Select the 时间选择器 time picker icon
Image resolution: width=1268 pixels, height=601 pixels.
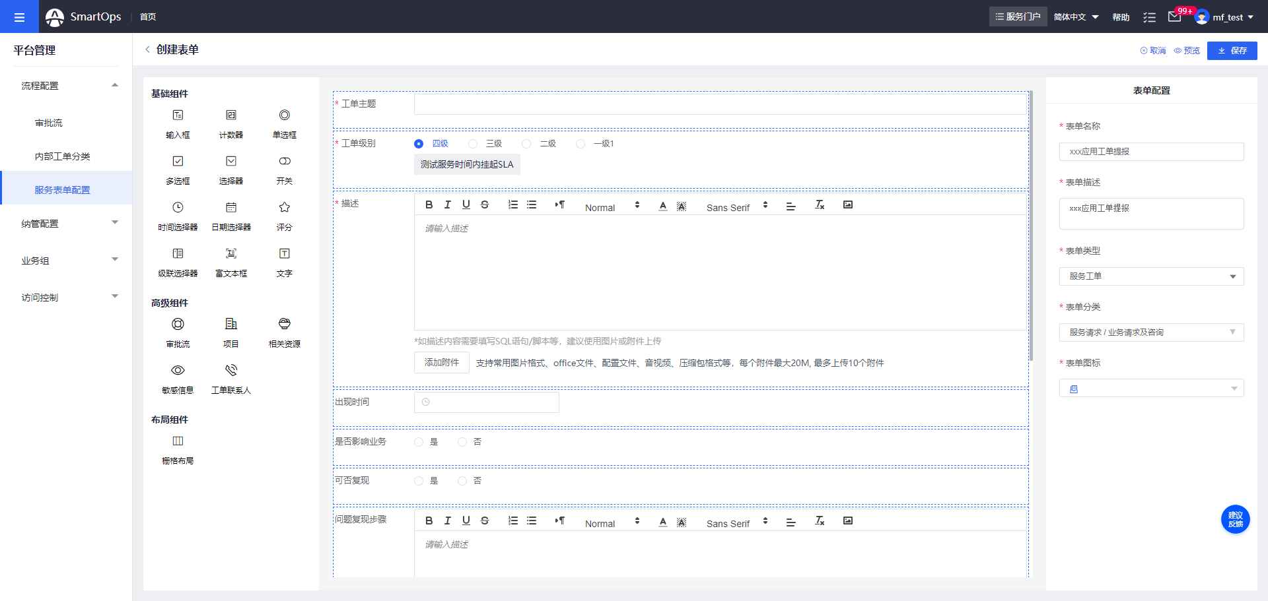(x=178, y=208)
